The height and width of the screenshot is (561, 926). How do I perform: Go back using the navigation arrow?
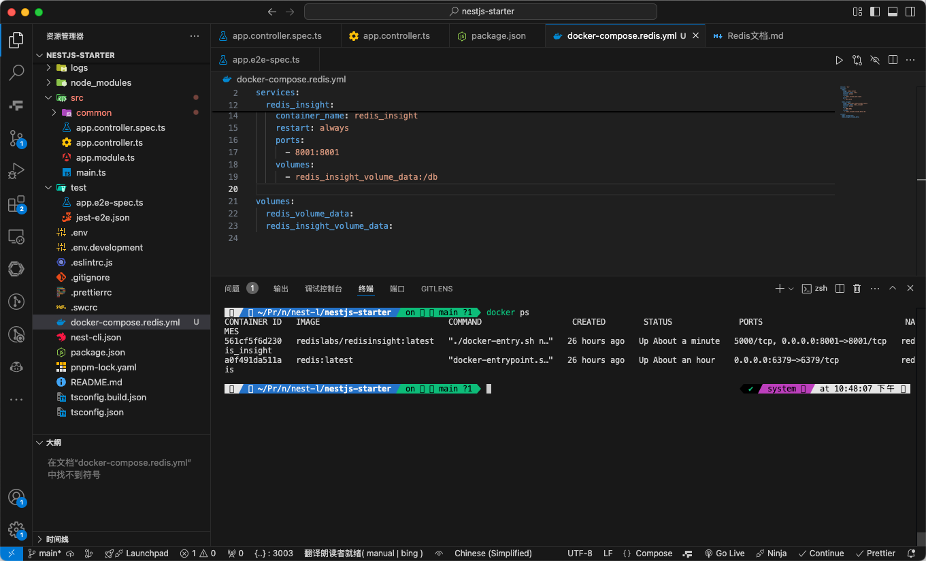(x=272, y=12)
